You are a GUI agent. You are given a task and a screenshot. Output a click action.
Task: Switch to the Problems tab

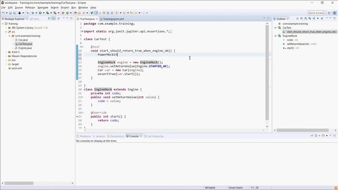coord(84,136)
